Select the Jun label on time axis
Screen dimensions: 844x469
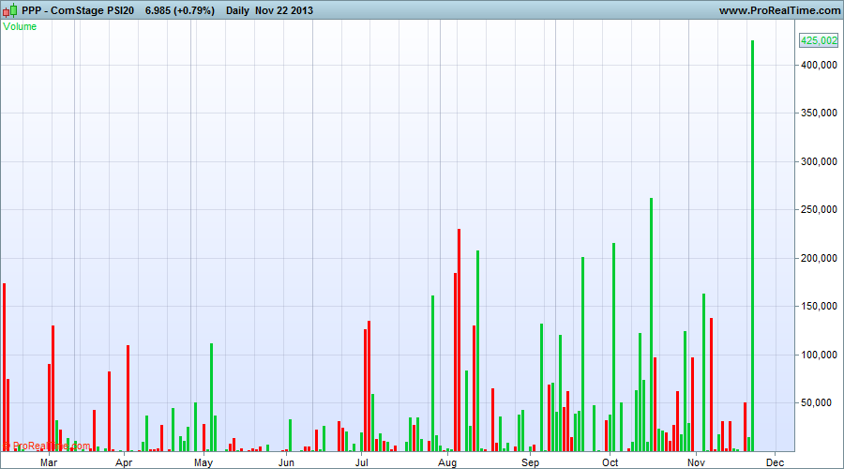[x=286, y=462]
